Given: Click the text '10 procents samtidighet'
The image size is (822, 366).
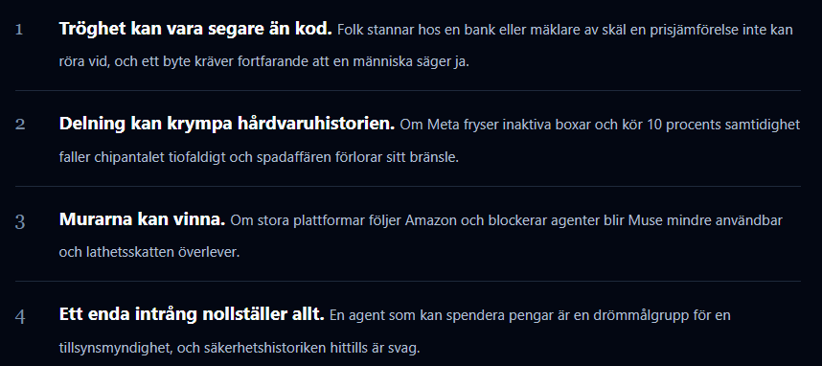Looking at the screenshot, I should click(x=723, y=126).
